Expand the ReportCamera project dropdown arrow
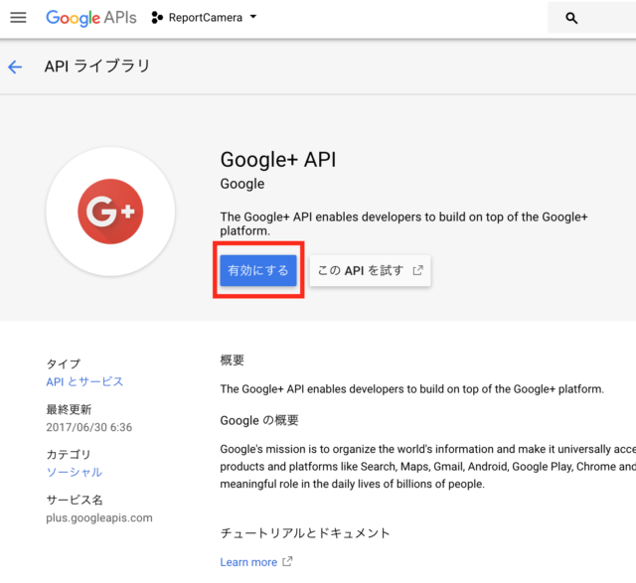636x583 pixels. click(x=253, y=17)
